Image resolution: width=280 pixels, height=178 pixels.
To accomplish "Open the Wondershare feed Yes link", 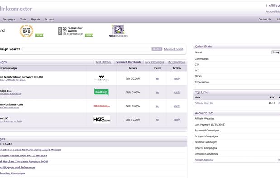I will tap(158, 79).
